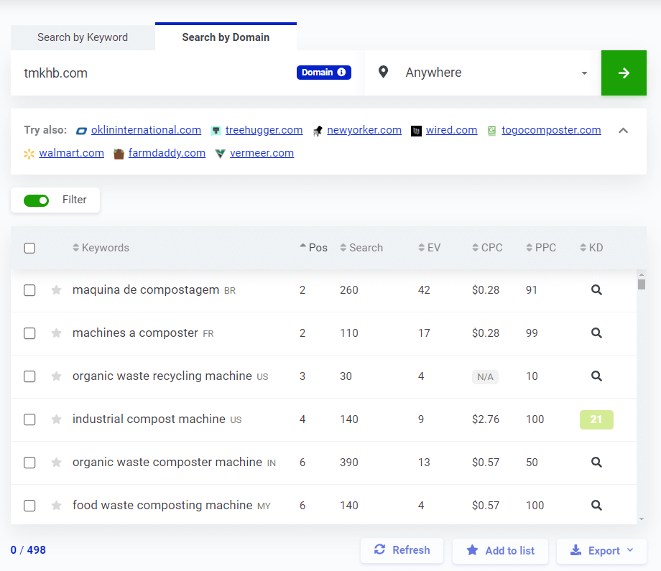Open the togocomposter.com link
The image size is (661, 571).
551,130
